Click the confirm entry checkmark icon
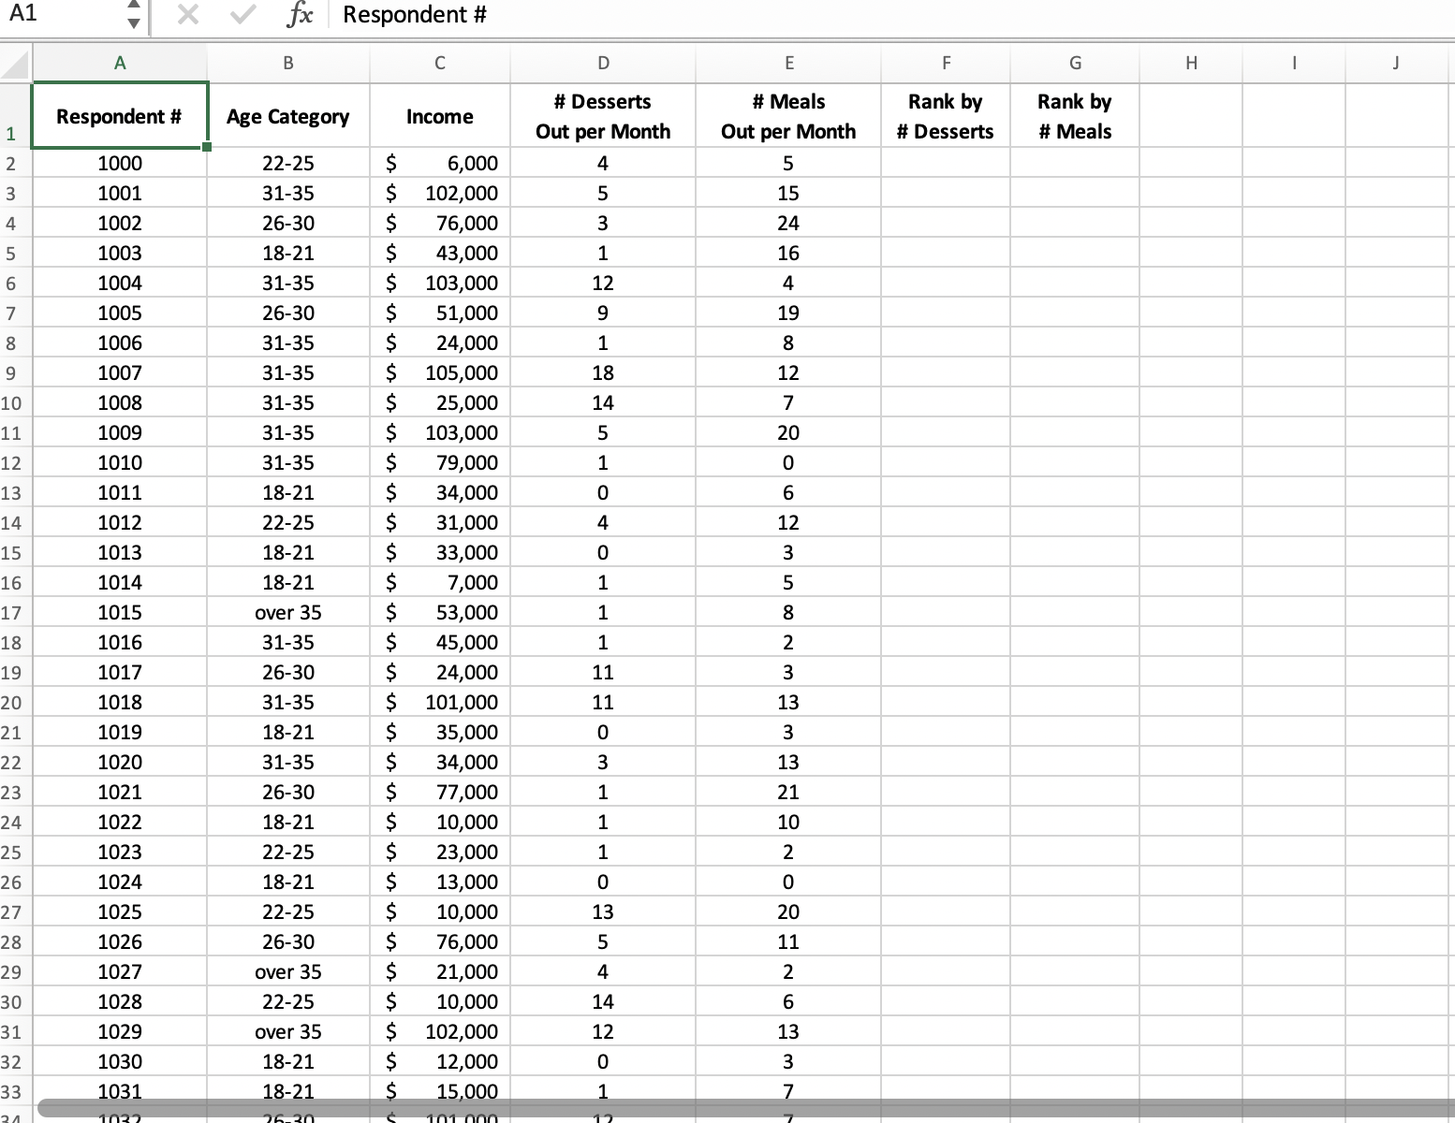1455x1123 pixels. click(243, 15)
